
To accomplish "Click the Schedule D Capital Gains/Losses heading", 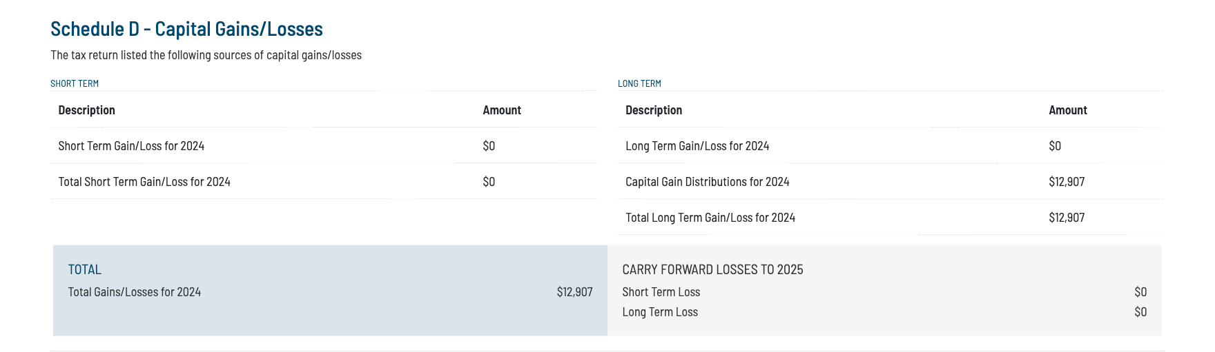I will click(x=186, y=29).
